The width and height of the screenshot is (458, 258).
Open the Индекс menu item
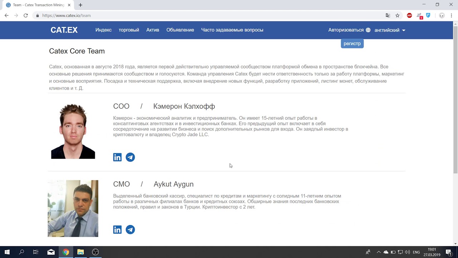103,30
